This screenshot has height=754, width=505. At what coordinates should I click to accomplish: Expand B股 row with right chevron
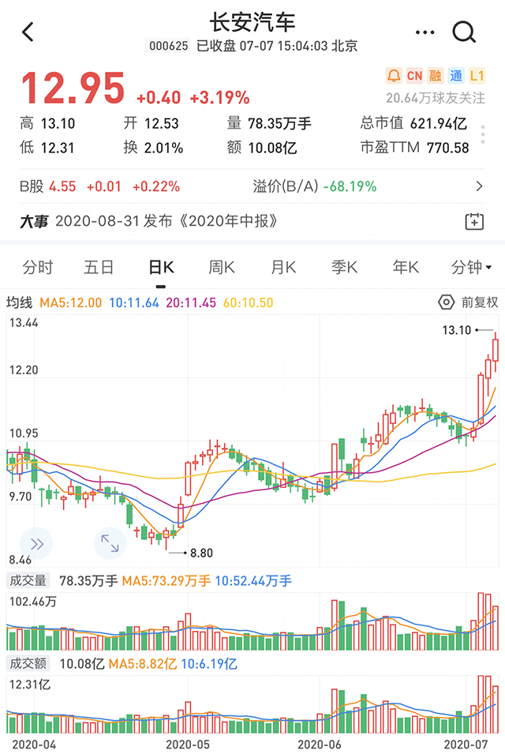tap(479, 186)
